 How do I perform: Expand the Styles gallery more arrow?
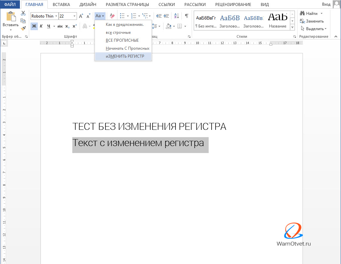coord(292,28)
